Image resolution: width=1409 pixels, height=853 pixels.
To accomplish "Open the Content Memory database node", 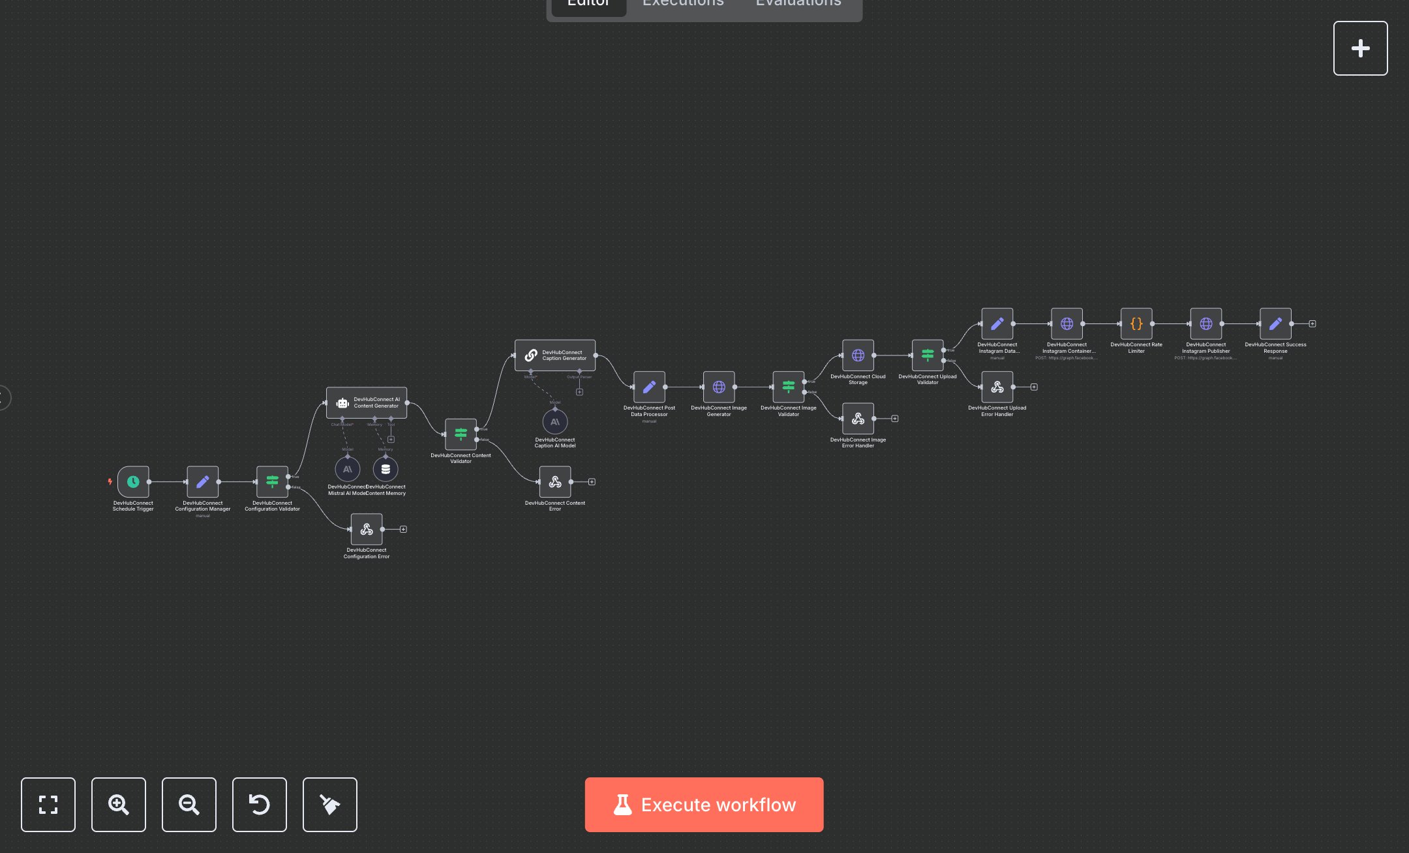I will (386, 470).
